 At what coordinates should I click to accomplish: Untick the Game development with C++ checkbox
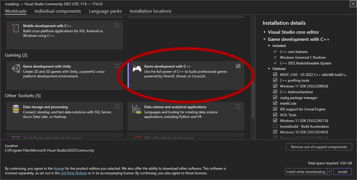pyautogui.click(x=238, y=66)
